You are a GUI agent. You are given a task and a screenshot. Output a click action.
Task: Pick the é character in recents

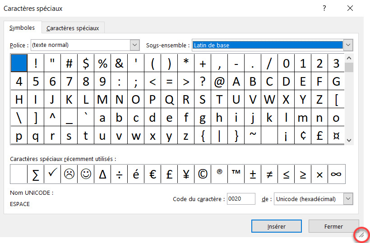point(136,174)
